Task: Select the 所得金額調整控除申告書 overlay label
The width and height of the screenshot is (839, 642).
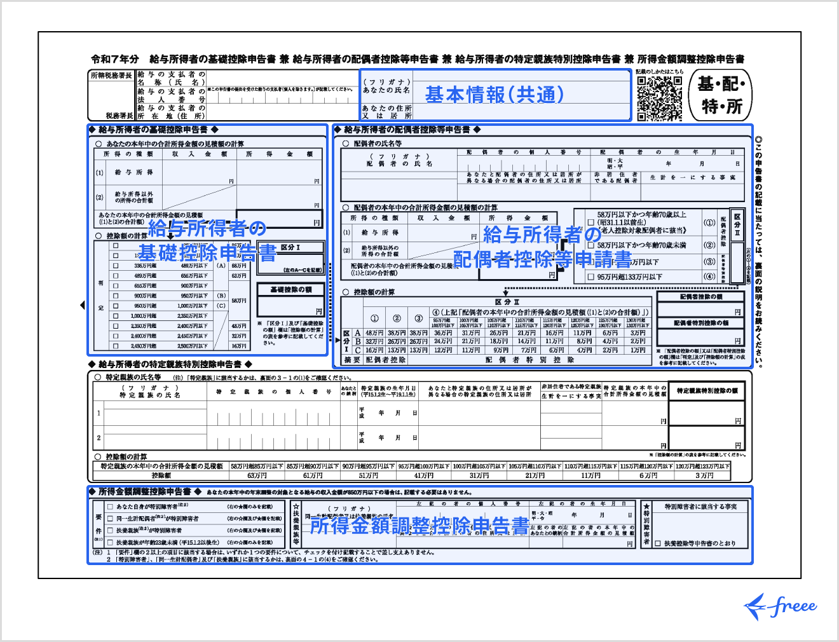Action: tap(419, 526)
